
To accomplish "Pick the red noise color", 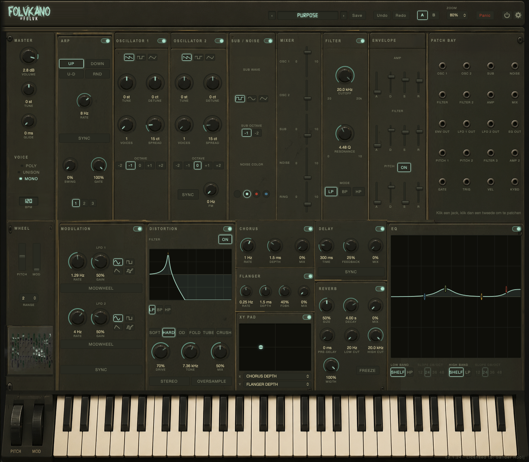I will coord(257,194).
